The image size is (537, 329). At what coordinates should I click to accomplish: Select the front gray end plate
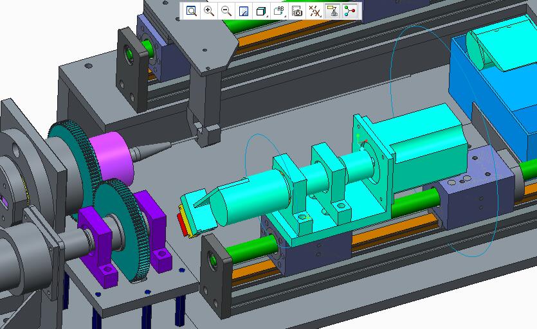pos(215,273)
